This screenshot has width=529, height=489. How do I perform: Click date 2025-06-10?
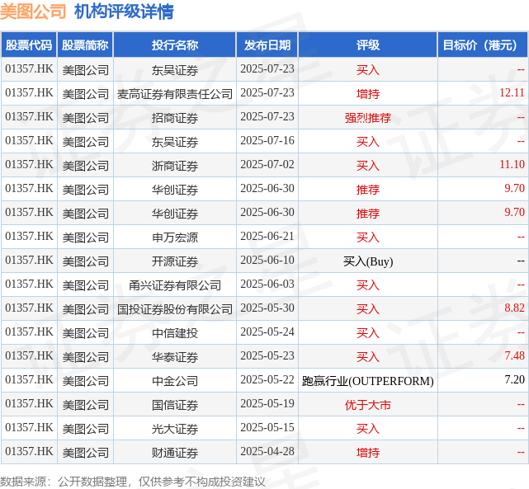[267, 261]
